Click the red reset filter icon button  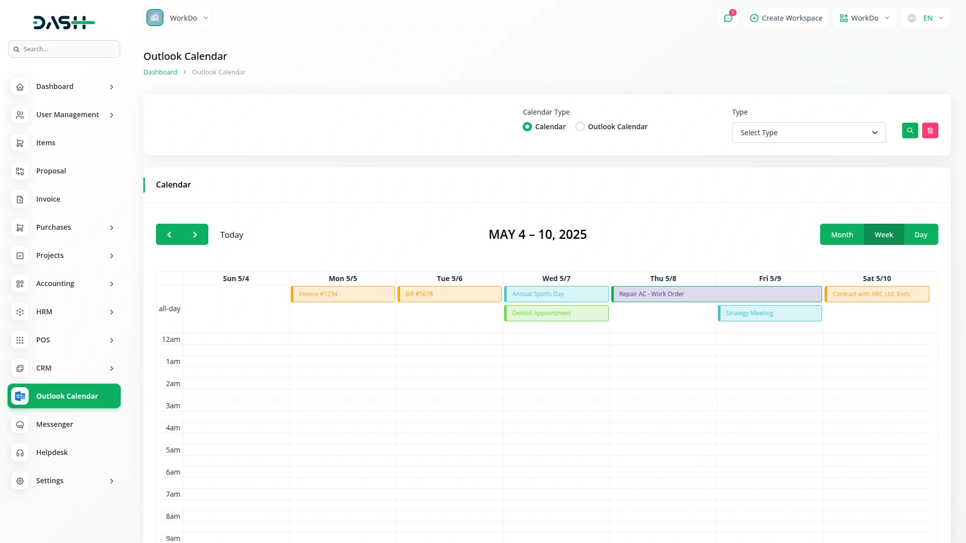point(930,131)
